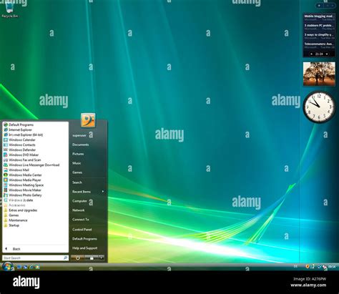Open Default Programs link below Control Panel
339x294 pixels.
click(x=84, y=239)
